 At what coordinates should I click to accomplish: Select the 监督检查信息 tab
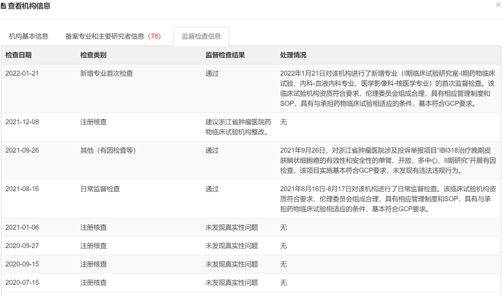pyautogui.click(x=201, y=36)
